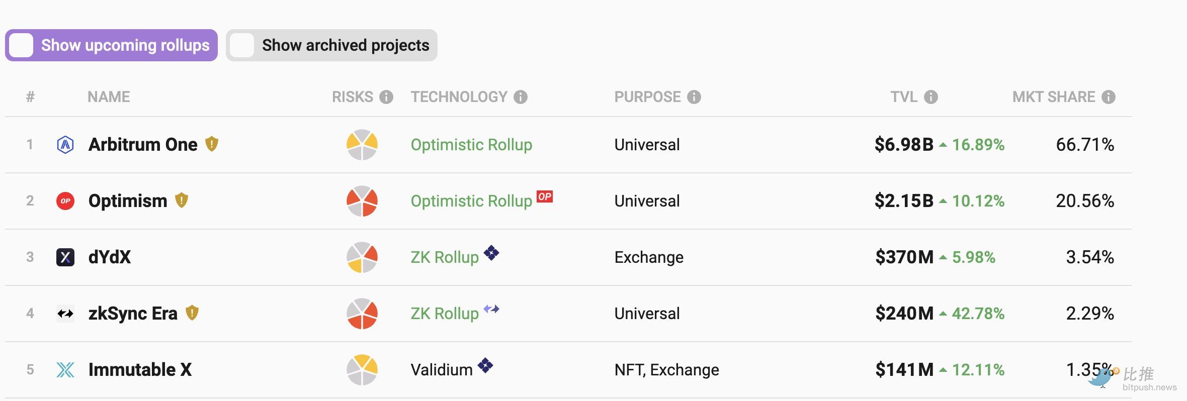
Task: Tick the Show archived projects checkbox
Action: [242, 45]
